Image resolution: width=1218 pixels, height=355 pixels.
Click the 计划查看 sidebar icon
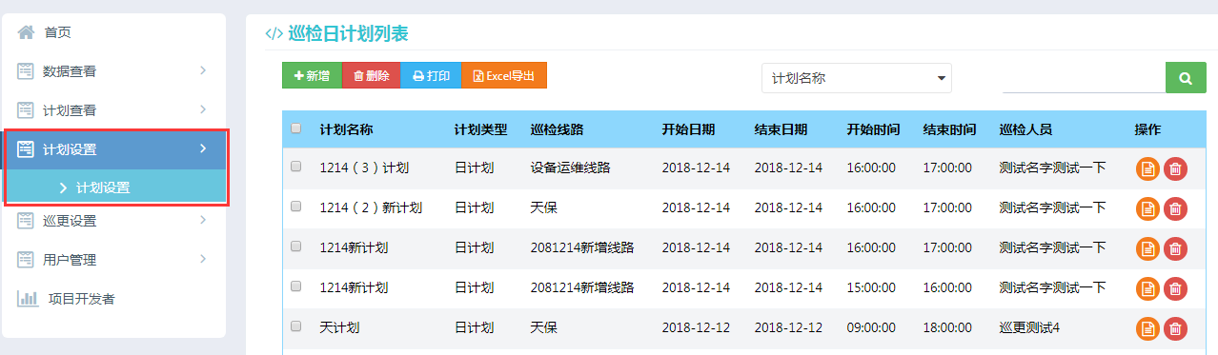(x=26, y=110)
